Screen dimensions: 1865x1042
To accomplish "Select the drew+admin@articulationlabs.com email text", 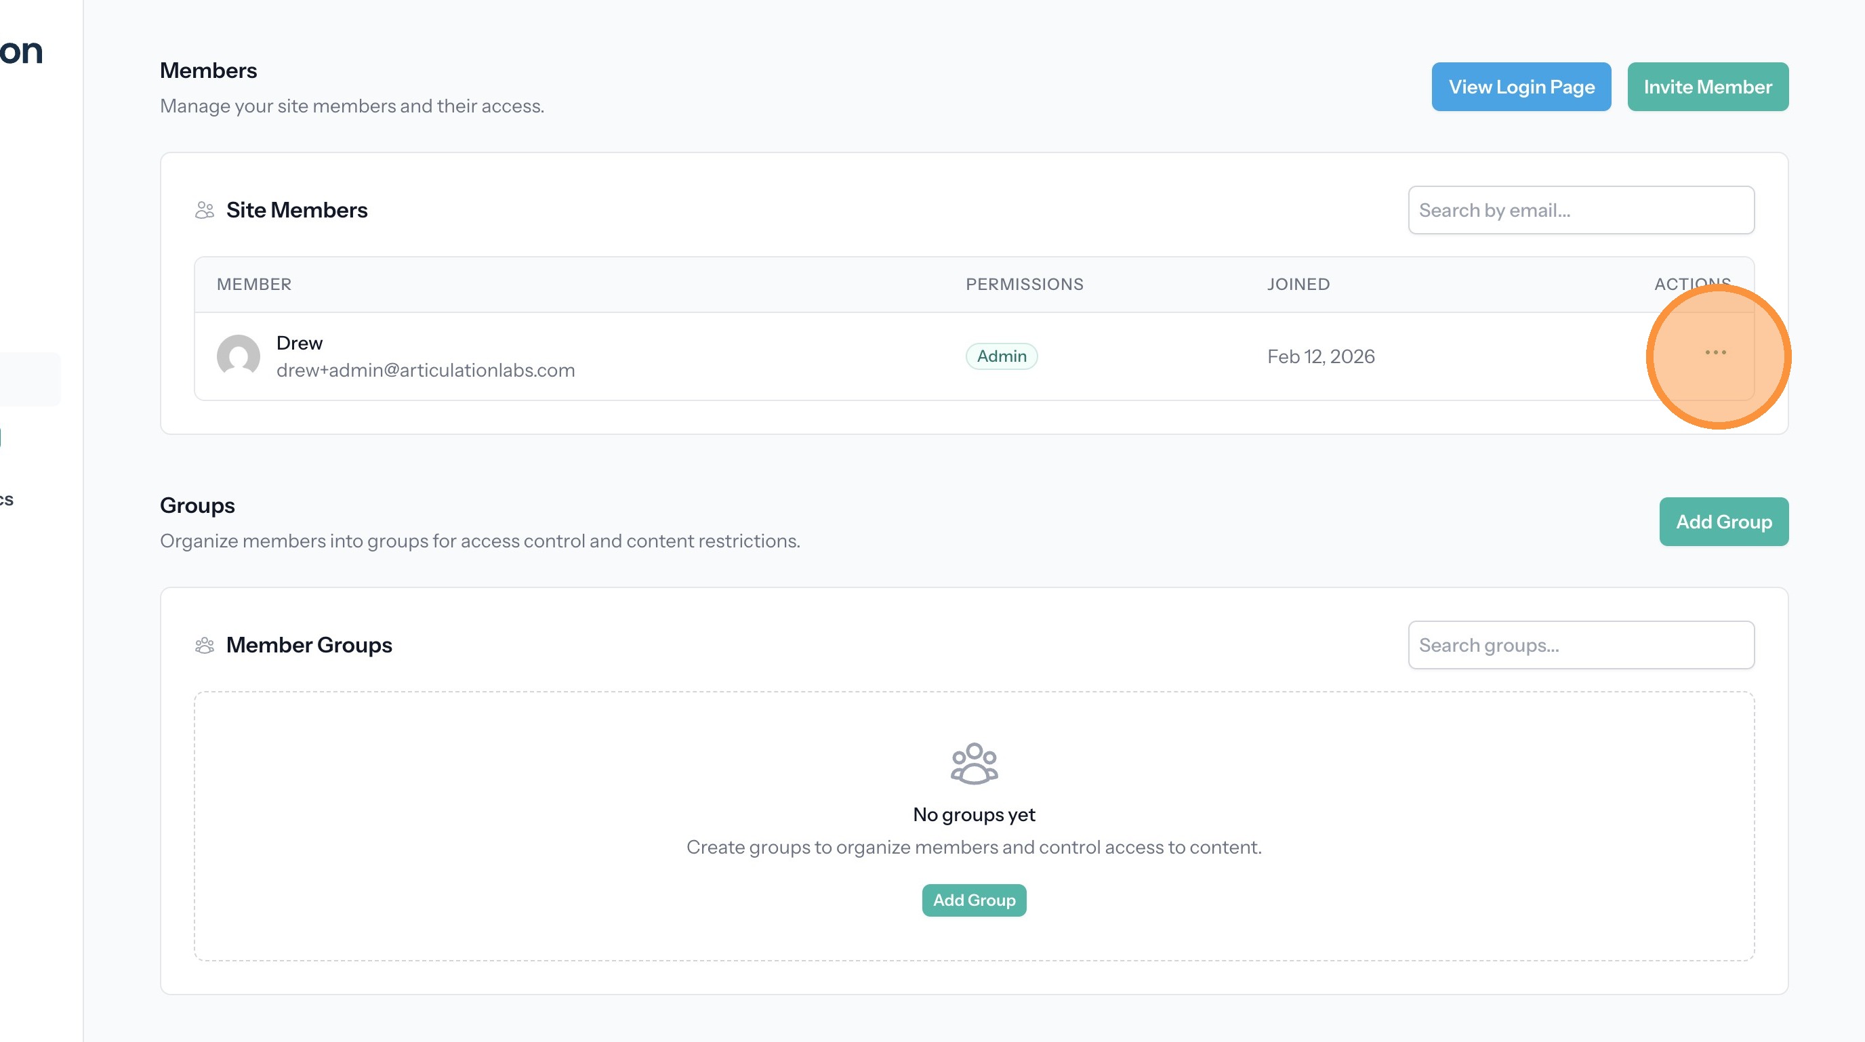I will [x=426, y=371].
